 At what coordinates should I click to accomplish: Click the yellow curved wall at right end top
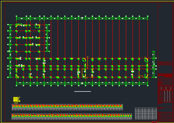[x=146, y=60]
